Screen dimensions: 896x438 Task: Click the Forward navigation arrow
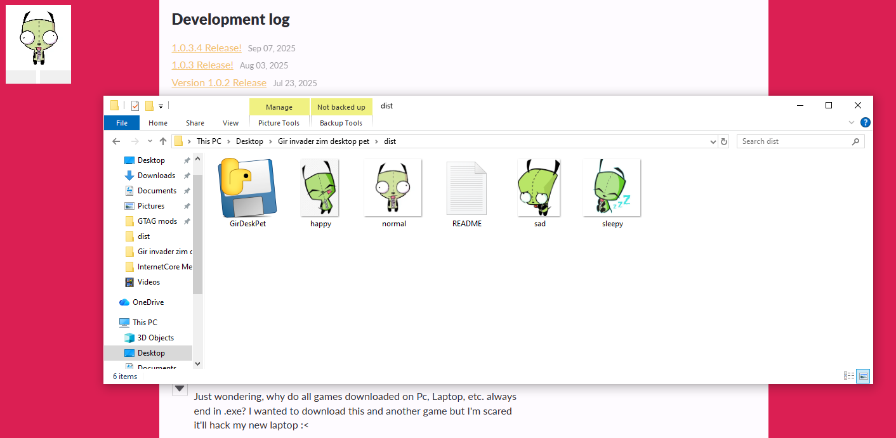pyautogui.click(x=135, y=141)
